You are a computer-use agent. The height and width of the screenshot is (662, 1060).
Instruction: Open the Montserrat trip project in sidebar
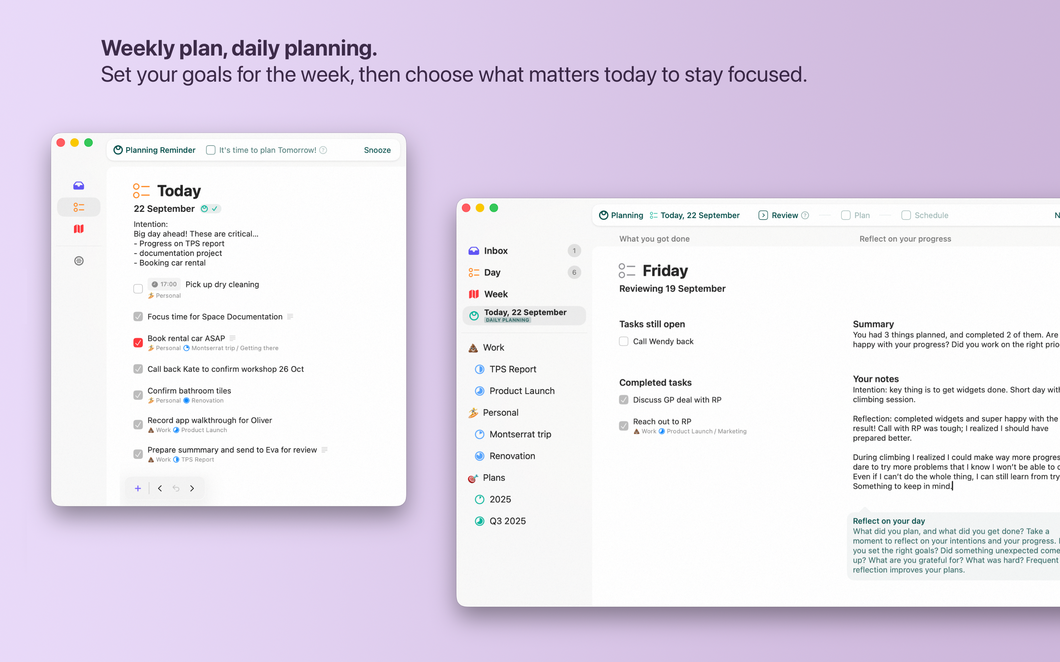(520, 434)
